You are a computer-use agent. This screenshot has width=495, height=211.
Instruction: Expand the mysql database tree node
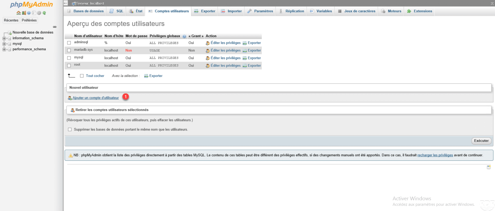coord(4,44)
